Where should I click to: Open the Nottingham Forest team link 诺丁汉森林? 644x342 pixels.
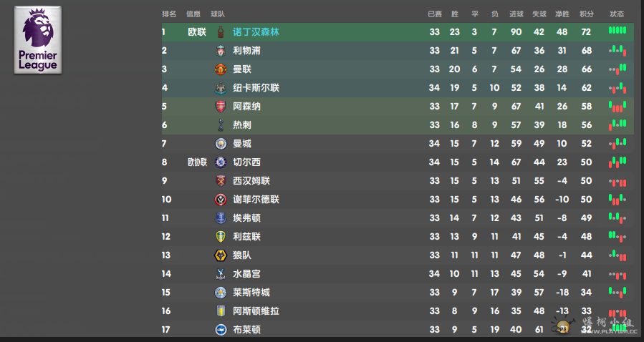(256, 32)
